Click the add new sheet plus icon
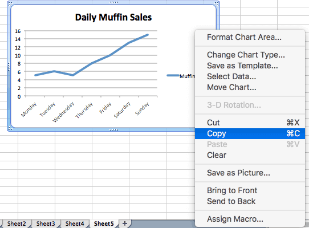The height and width of the screenshot is (228, 309). (x=124, y=223)
